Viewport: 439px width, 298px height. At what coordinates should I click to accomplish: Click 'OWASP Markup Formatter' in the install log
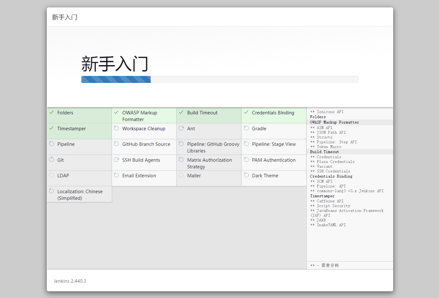coord(334,122)
